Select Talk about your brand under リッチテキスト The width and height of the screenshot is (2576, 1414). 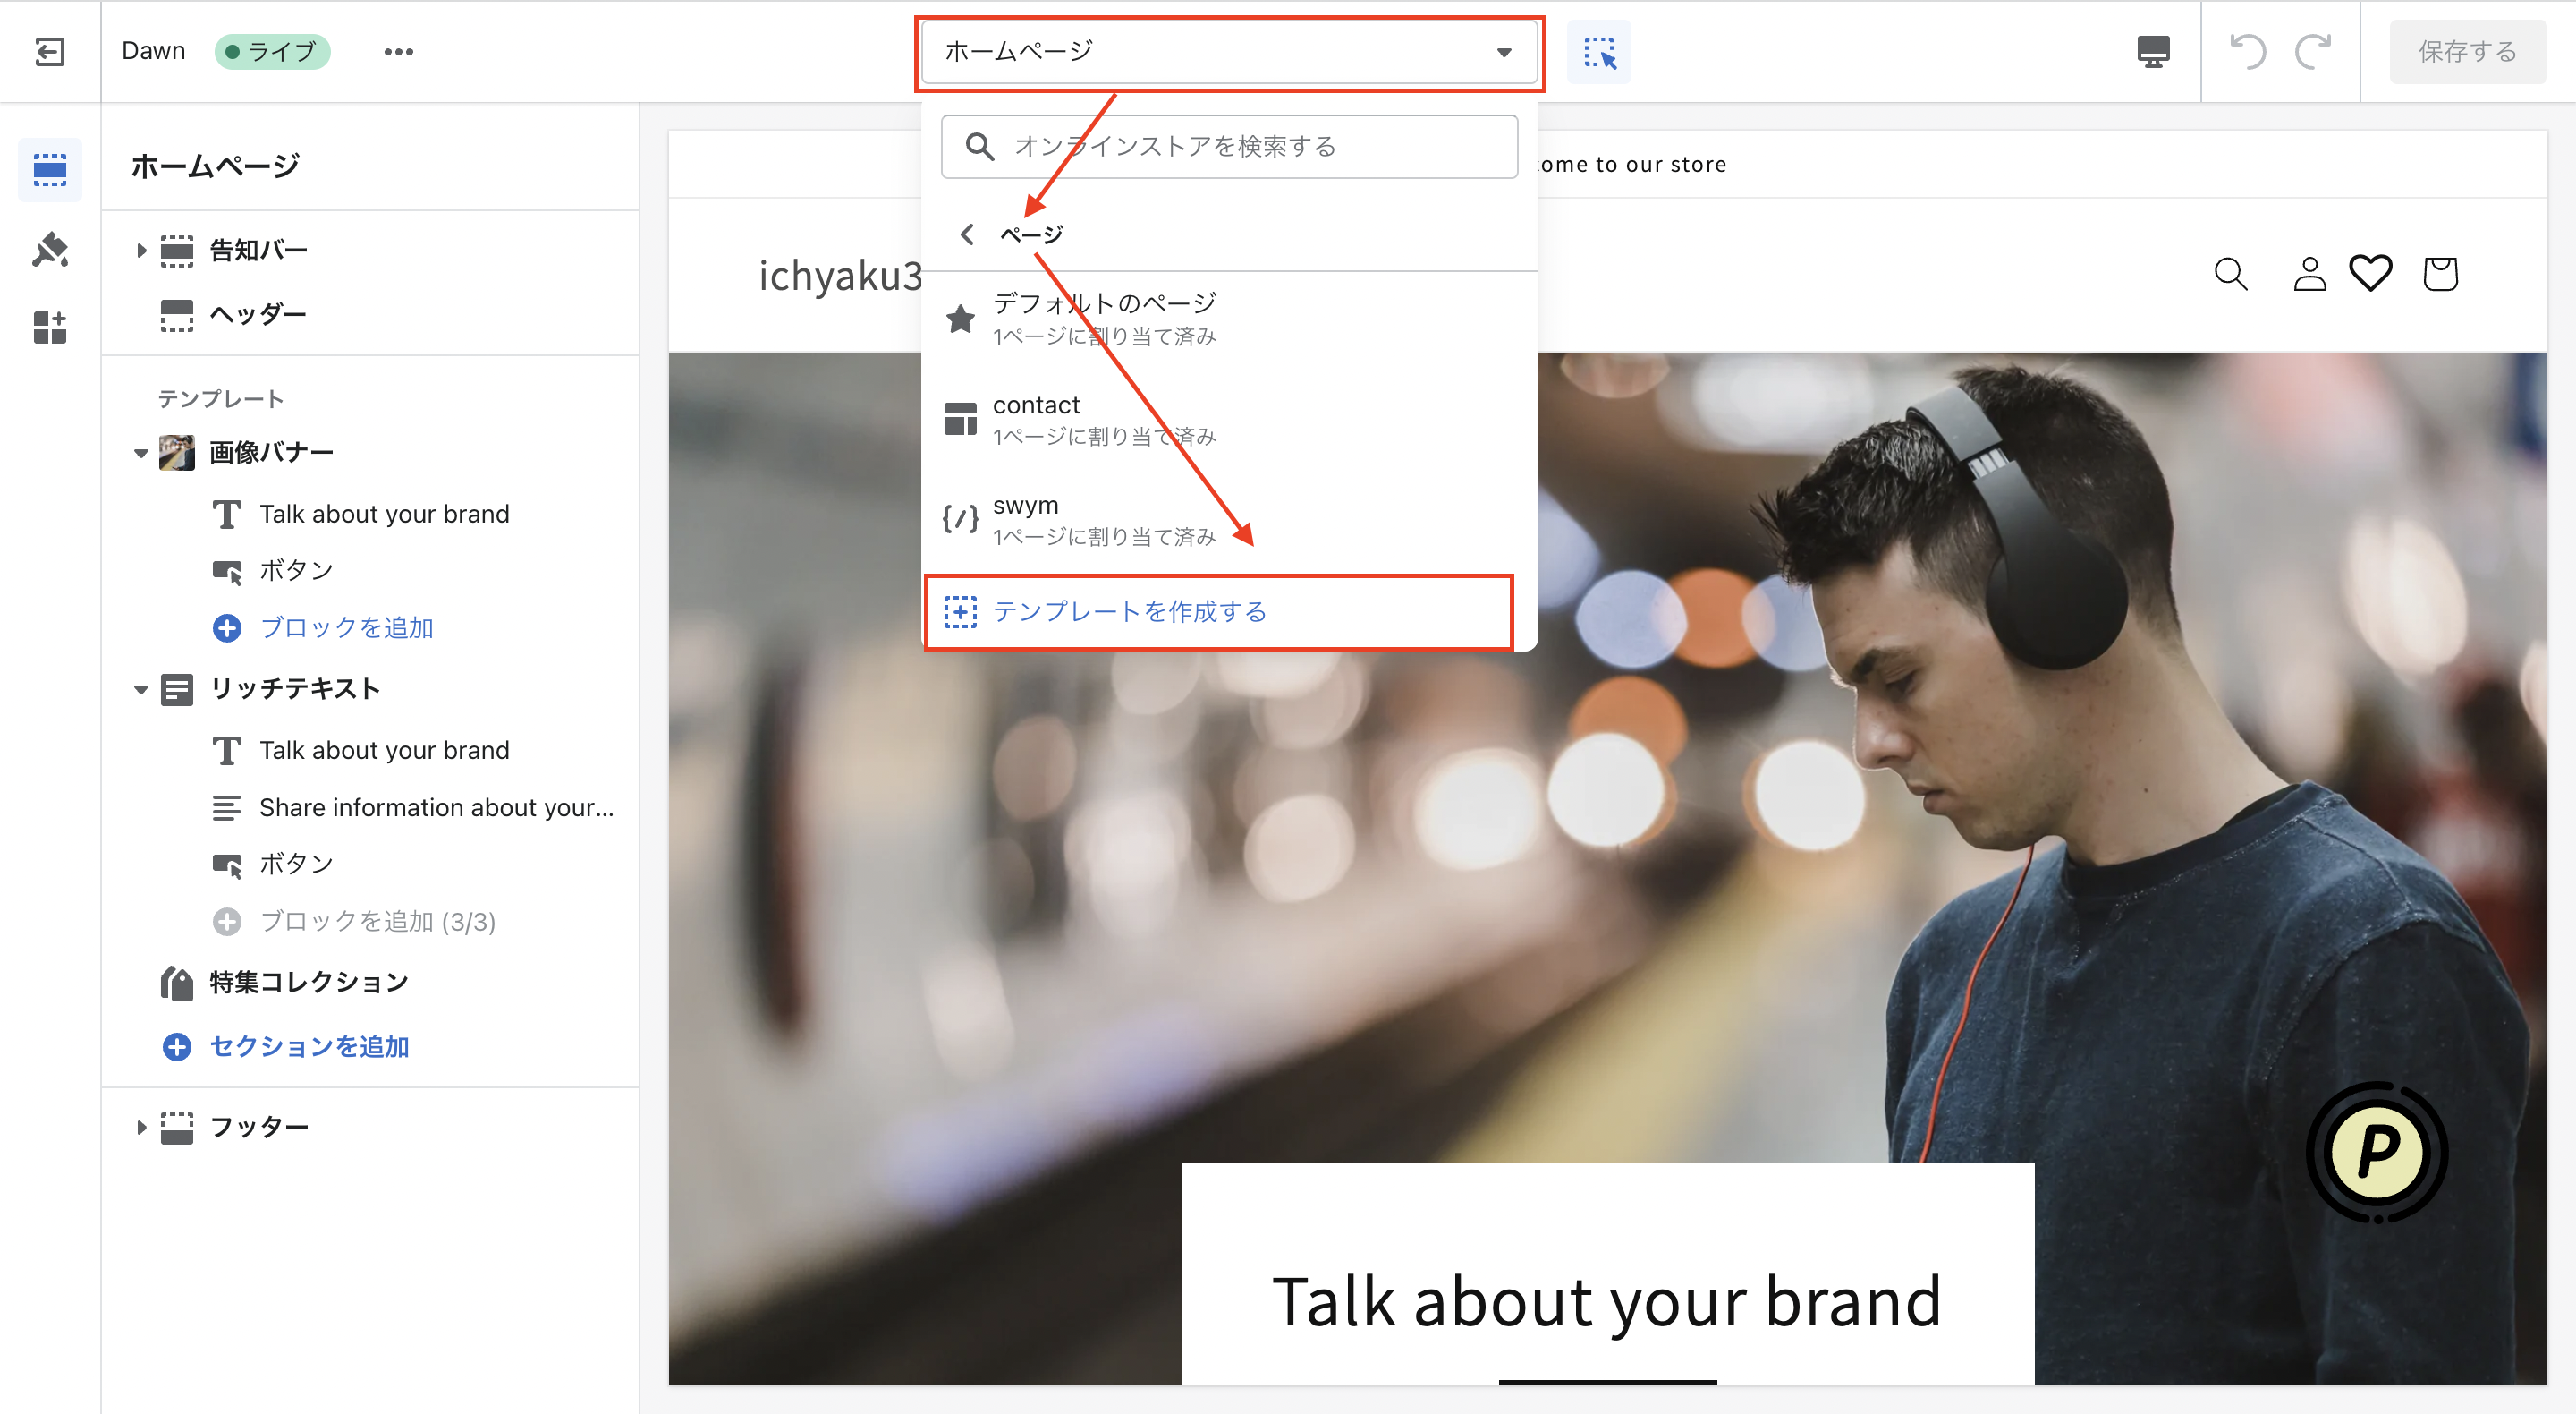pyautogui.click(x=384, y=751)
